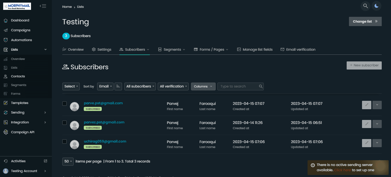Open parve.pst@gmail.com subscriber link

point(103,103)
